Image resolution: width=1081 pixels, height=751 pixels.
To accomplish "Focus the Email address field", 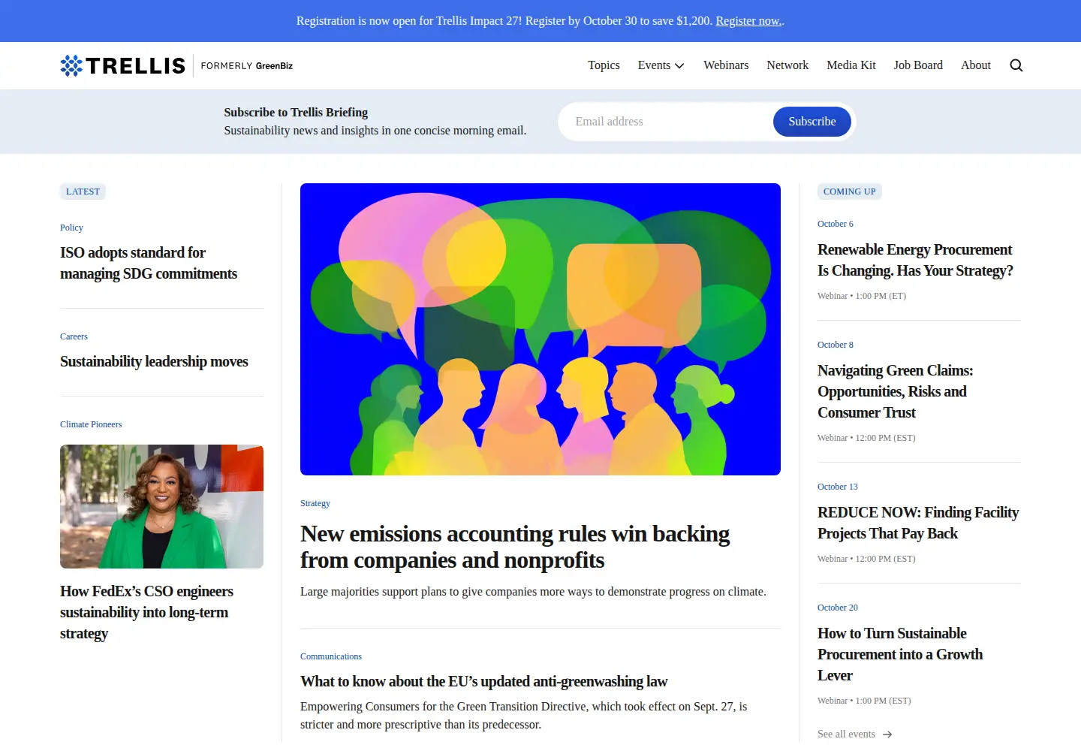I will click(x=668, y=122).
